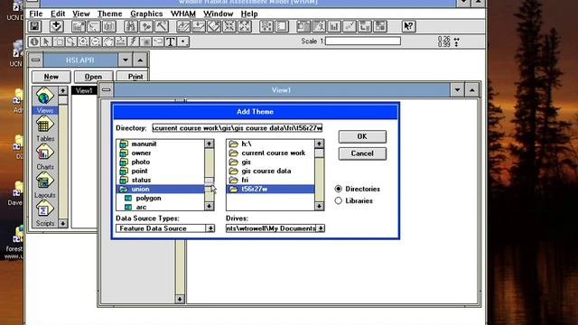The image size is (578, 325).
Task: Click the coverage list scroll-up arrow
Action: (209, 144)
